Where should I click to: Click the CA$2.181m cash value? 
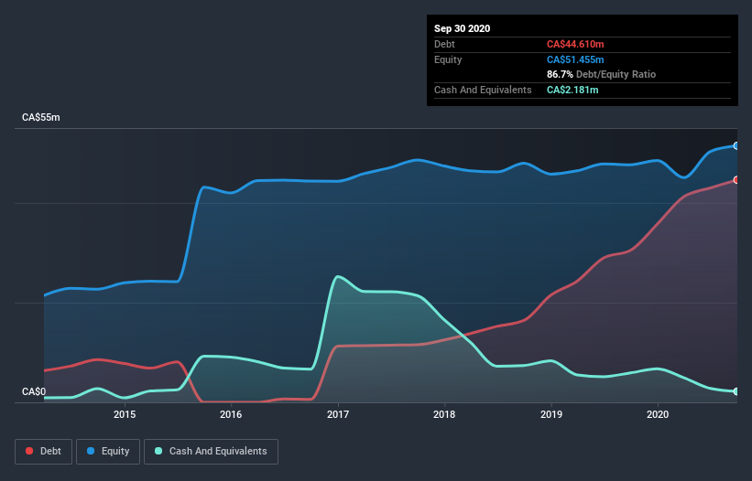point(572,90)
